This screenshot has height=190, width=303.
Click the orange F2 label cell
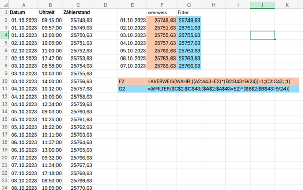pos(132,81)
